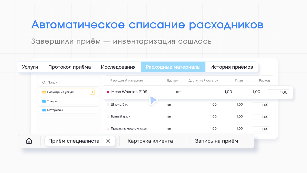This screenshot has width=307, height=173.
Task: Edit Расход field for Meso Wharton P199
Action: click(x=279, y=92)
